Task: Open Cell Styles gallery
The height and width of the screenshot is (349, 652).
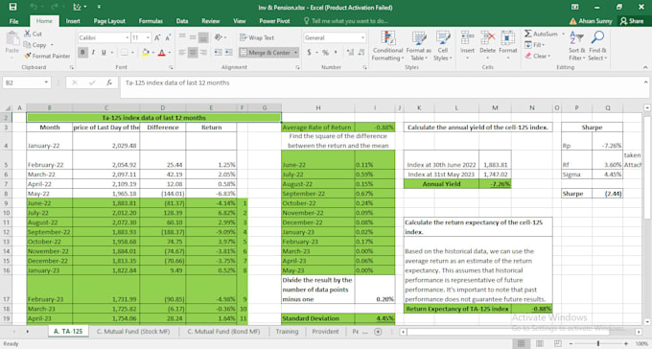Action: [x=442, y=46]
